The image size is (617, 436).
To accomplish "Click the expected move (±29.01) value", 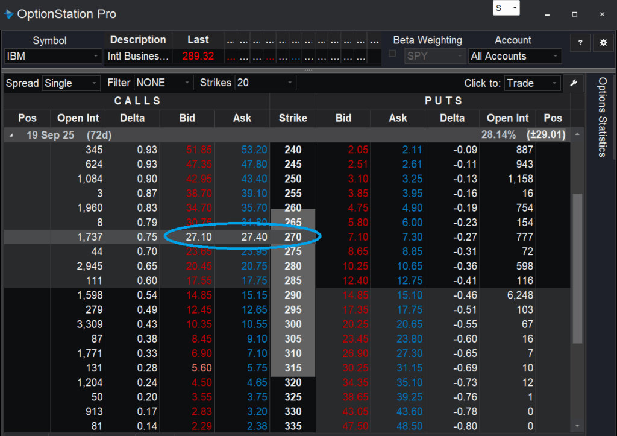I will tap(546, 134).
